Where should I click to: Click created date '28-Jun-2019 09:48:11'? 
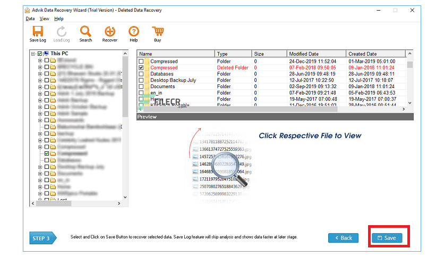[372, 74]
